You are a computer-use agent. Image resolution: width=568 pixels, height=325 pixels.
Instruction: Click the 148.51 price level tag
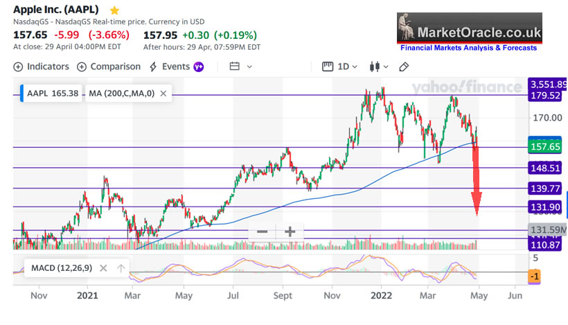(545, 168)
